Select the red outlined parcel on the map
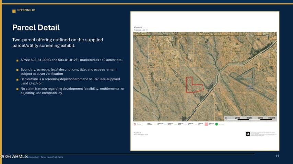This screenshot has height=164, width=293. click(194, 85)
